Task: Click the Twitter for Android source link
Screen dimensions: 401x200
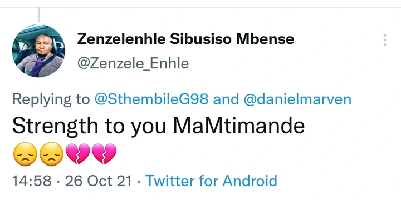Action: 211,181
